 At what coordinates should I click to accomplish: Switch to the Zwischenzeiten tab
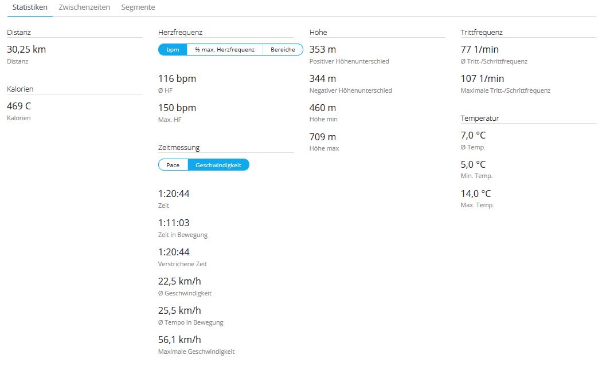(x=84, y=7)
